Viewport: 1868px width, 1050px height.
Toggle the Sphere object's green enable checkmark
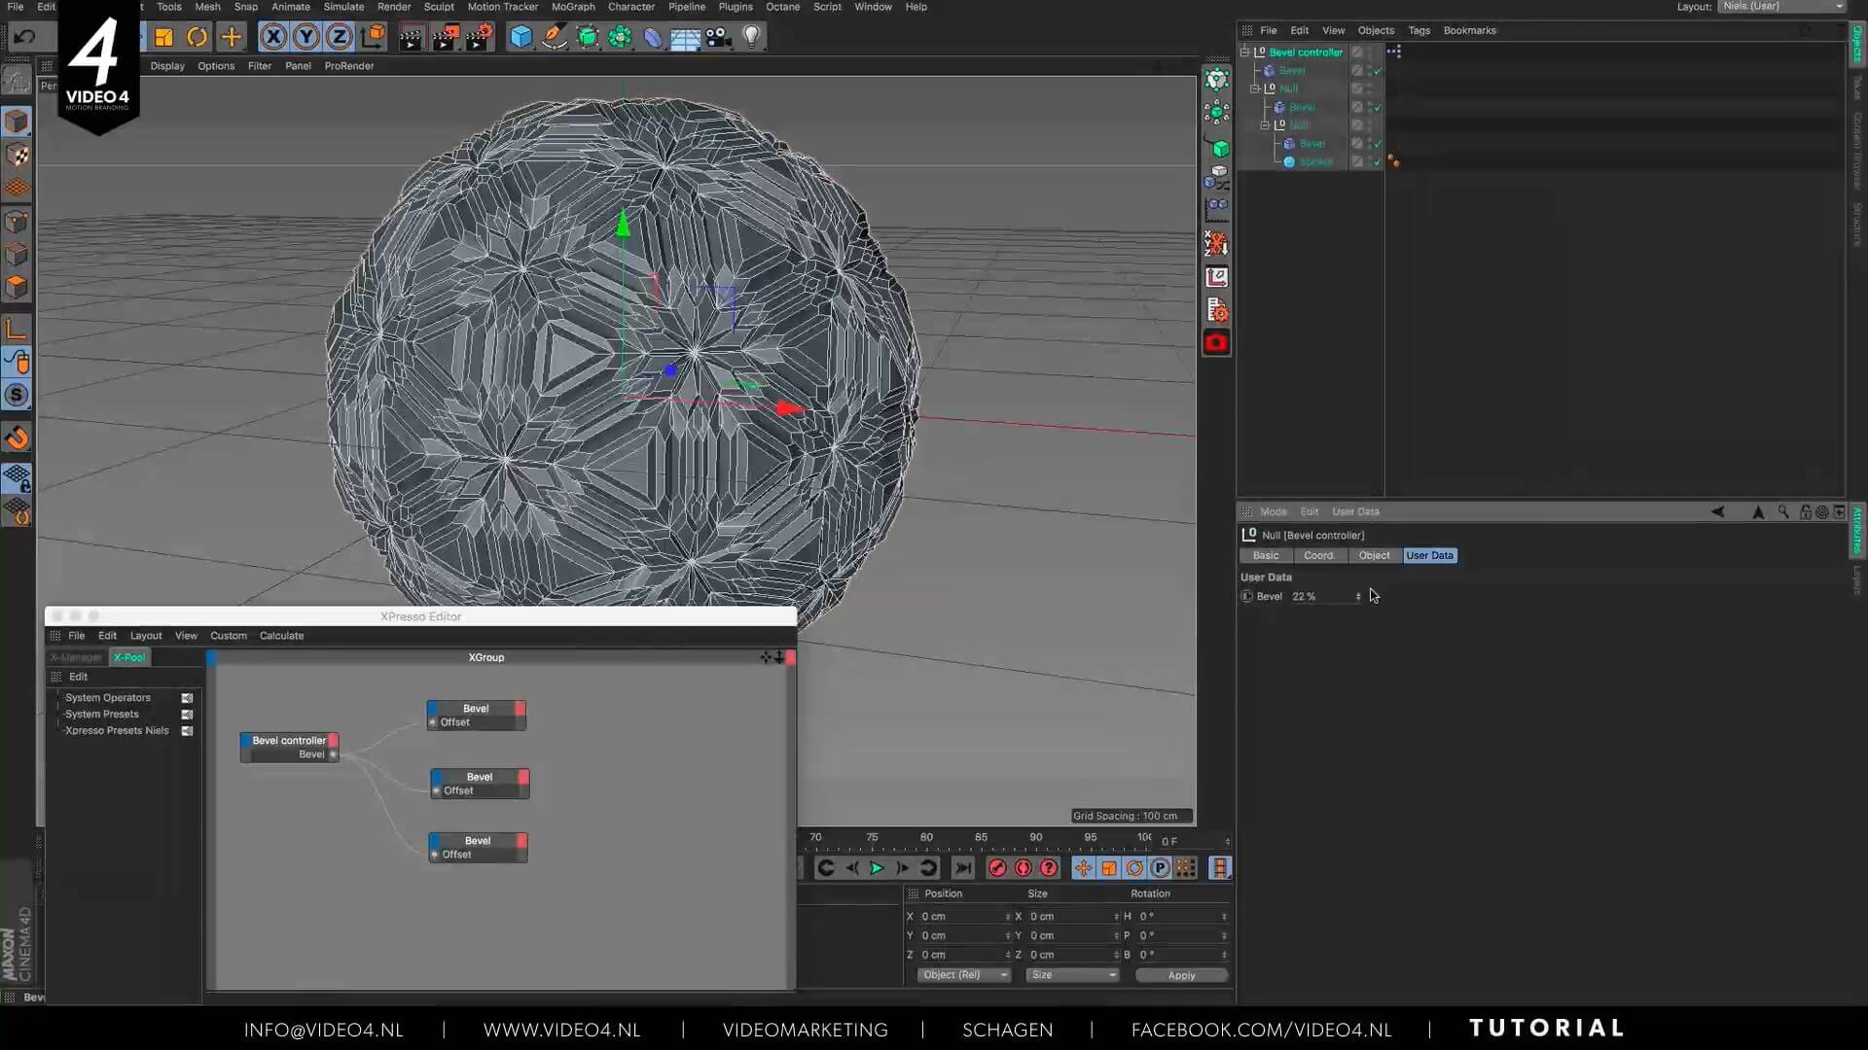1377,162
